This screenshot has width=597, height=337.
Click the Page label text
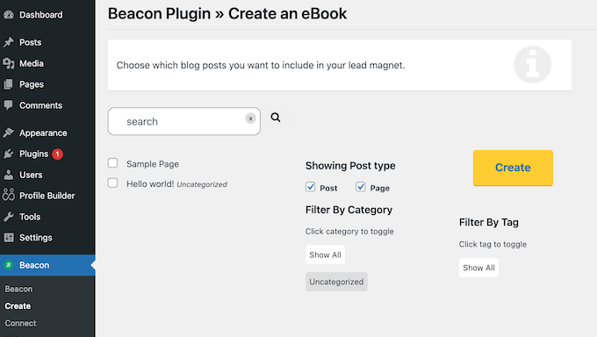380,188
